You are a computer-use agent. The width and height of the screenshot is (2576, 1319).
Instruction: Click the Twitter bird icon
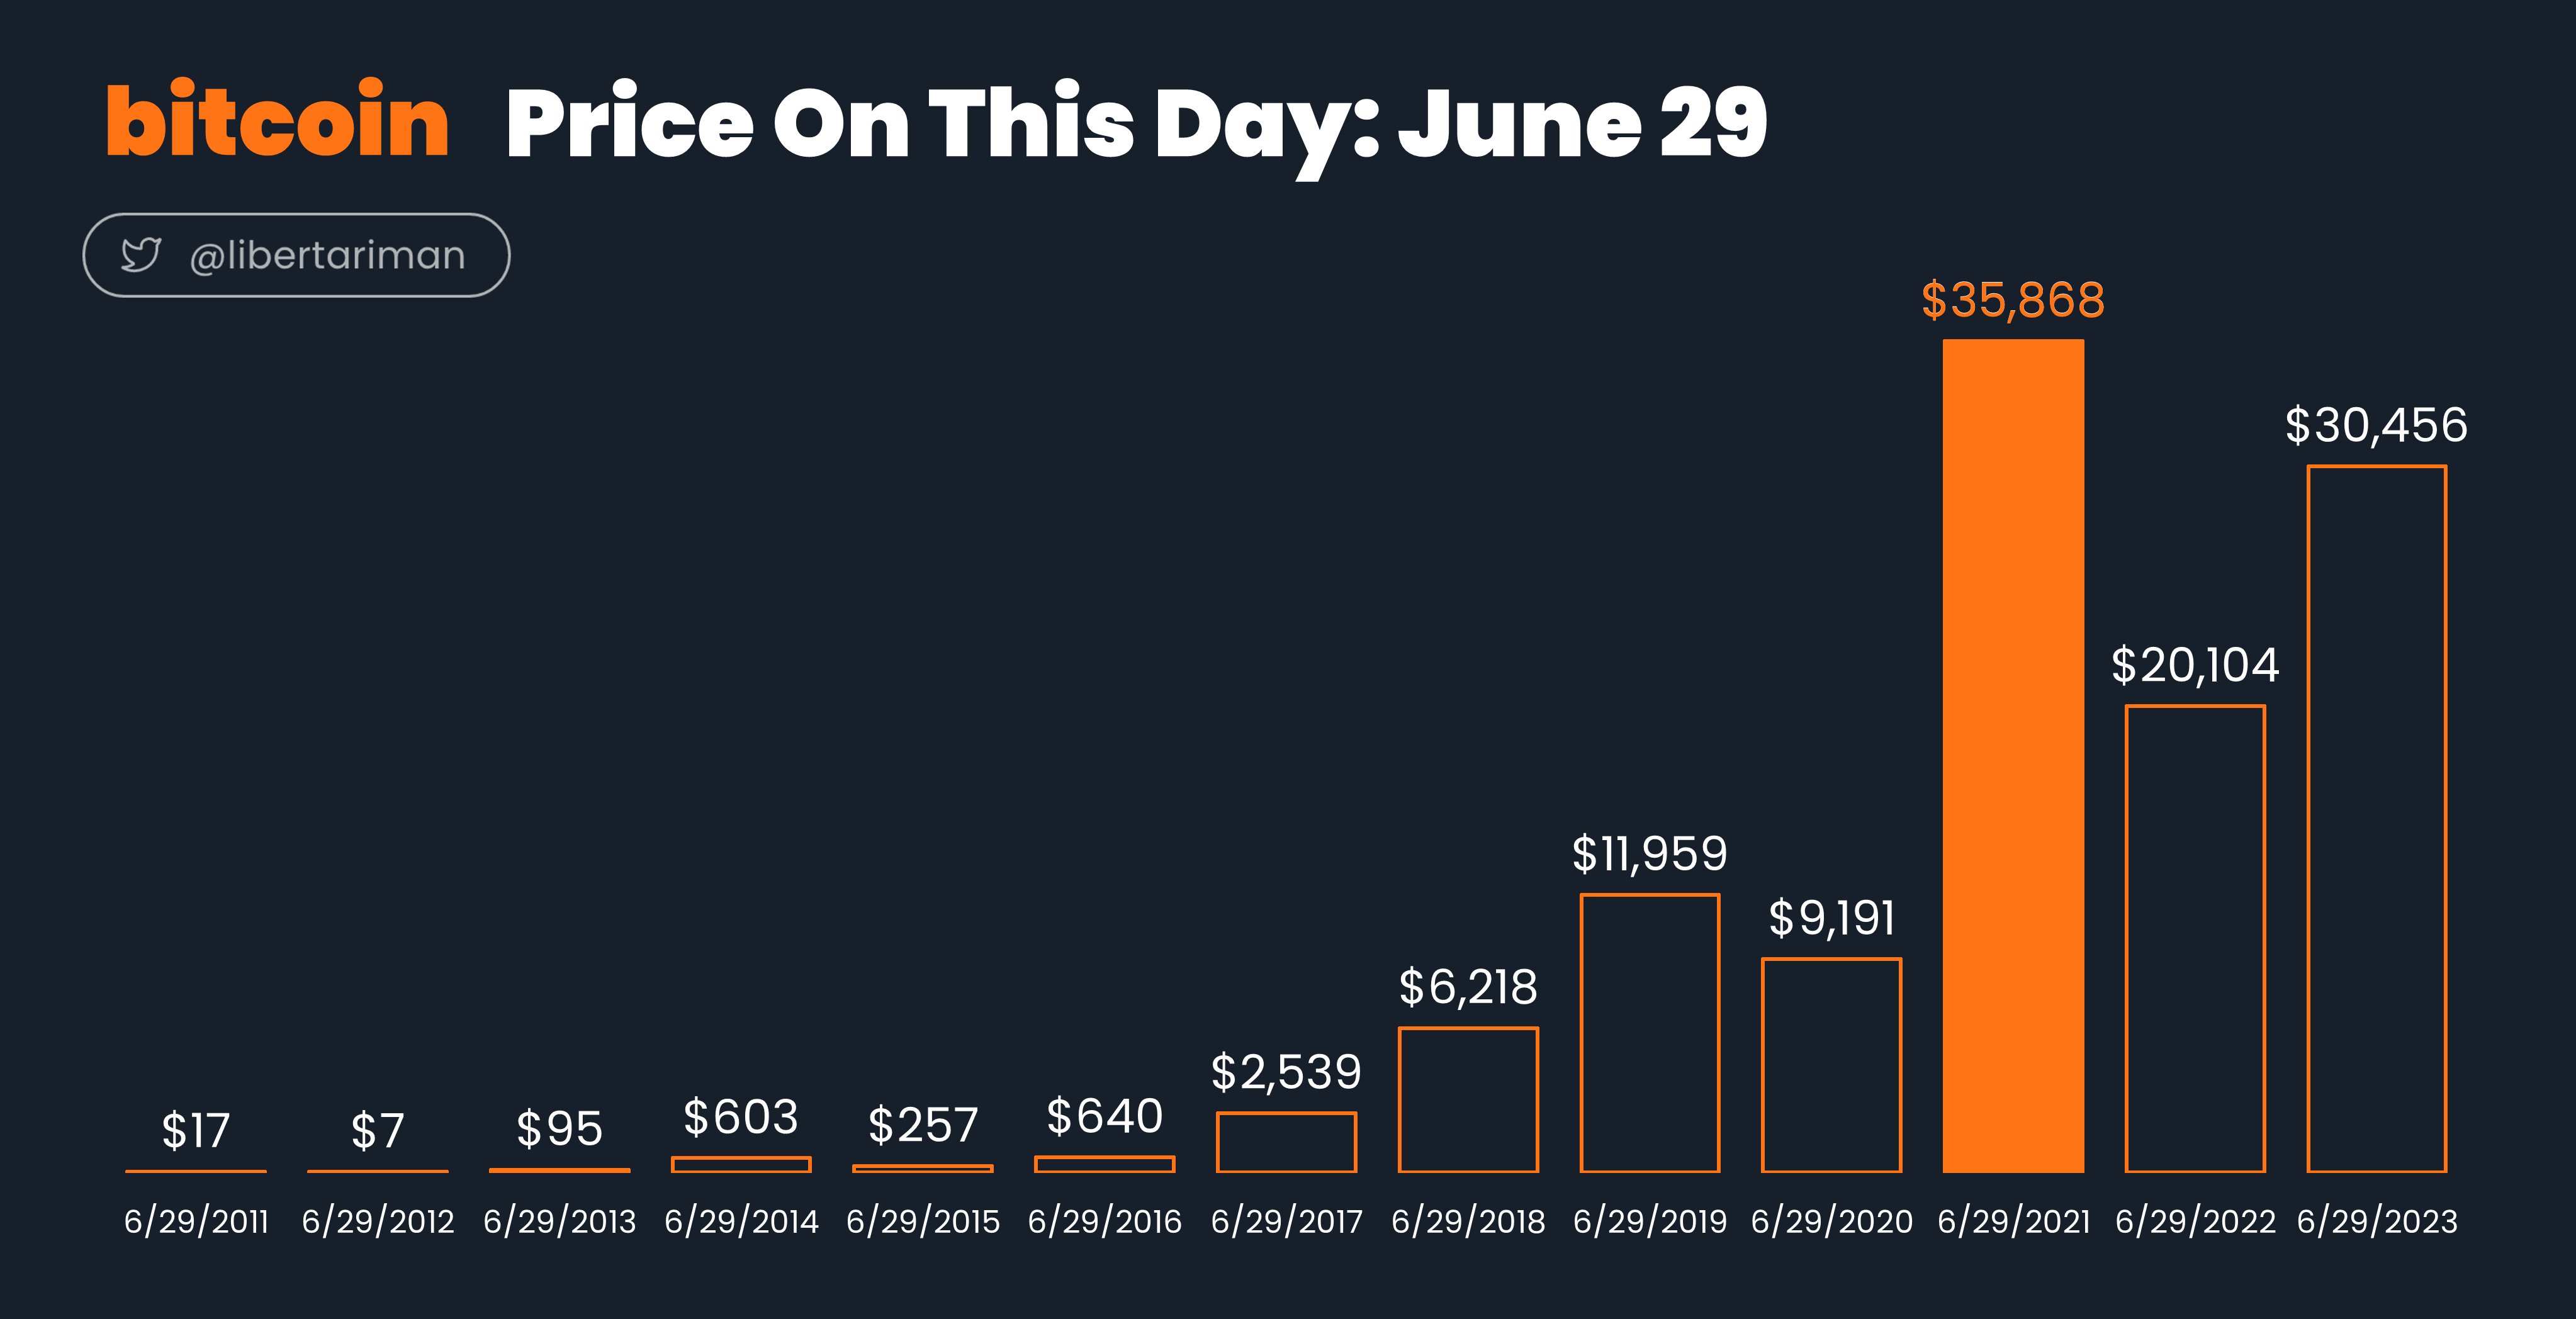[x=140, y=255]
